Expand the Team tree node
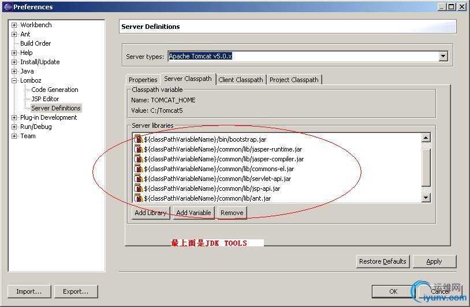 pos(14,136)
